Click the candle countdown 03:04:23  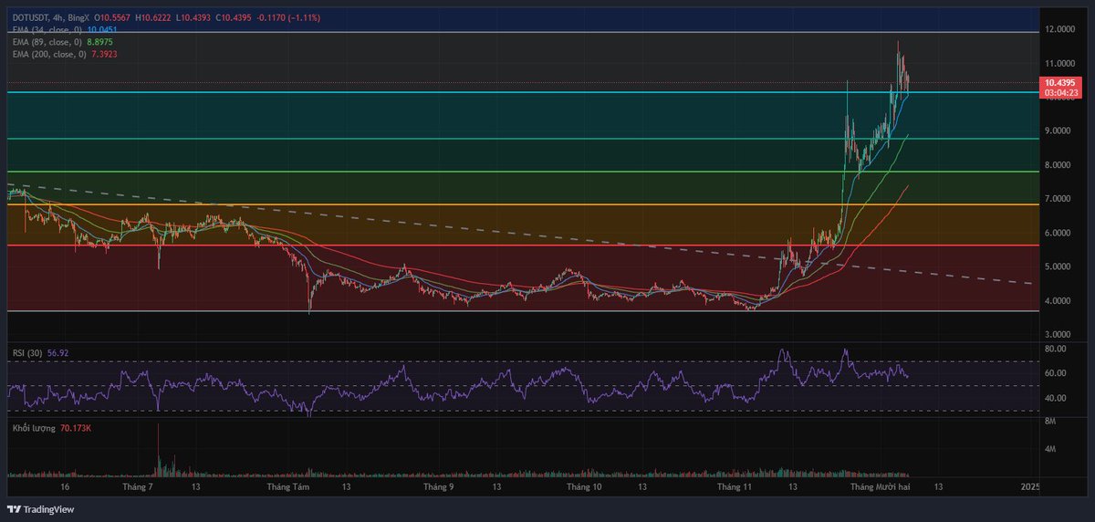tap(1060, 92)
